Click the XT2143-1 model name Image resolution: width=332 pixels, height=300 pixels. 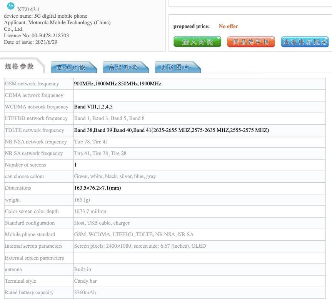pyautogui.click(x=28, y=9)
